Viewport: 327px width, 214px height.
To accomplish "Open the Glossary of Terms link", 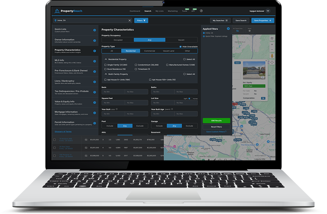I will tap(63, 132).
